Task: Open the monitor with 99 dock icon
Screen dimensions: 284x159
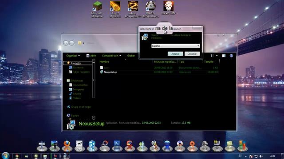Action: point(217,146)
